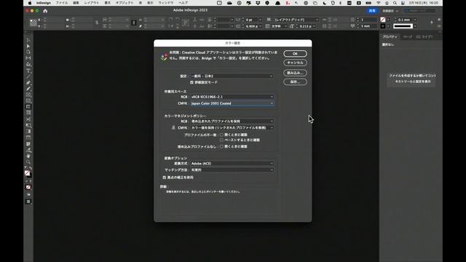Screen dimensions: 466x262
Task: Click the stroke weight field showing 0.1 mm
Action: click(406, 20)
